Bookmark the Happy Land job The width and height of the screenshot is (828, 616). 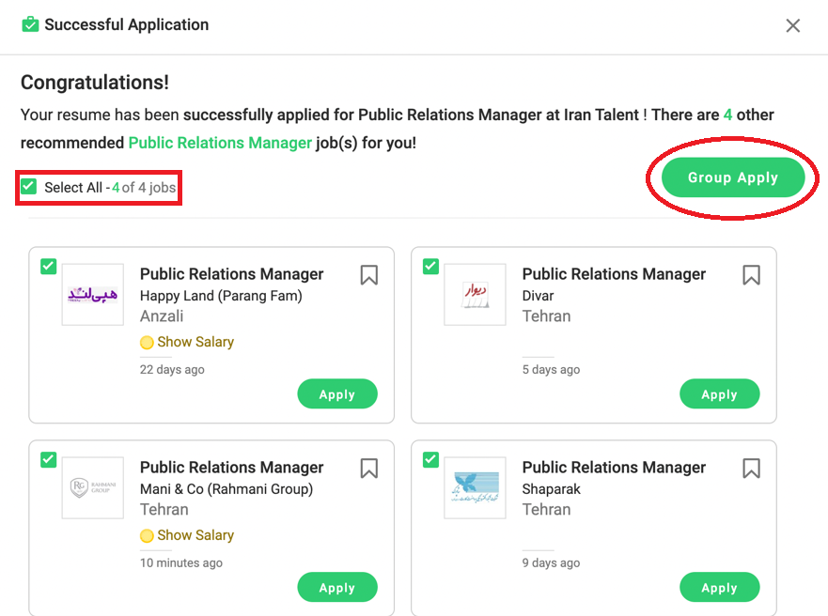point(369,275)
